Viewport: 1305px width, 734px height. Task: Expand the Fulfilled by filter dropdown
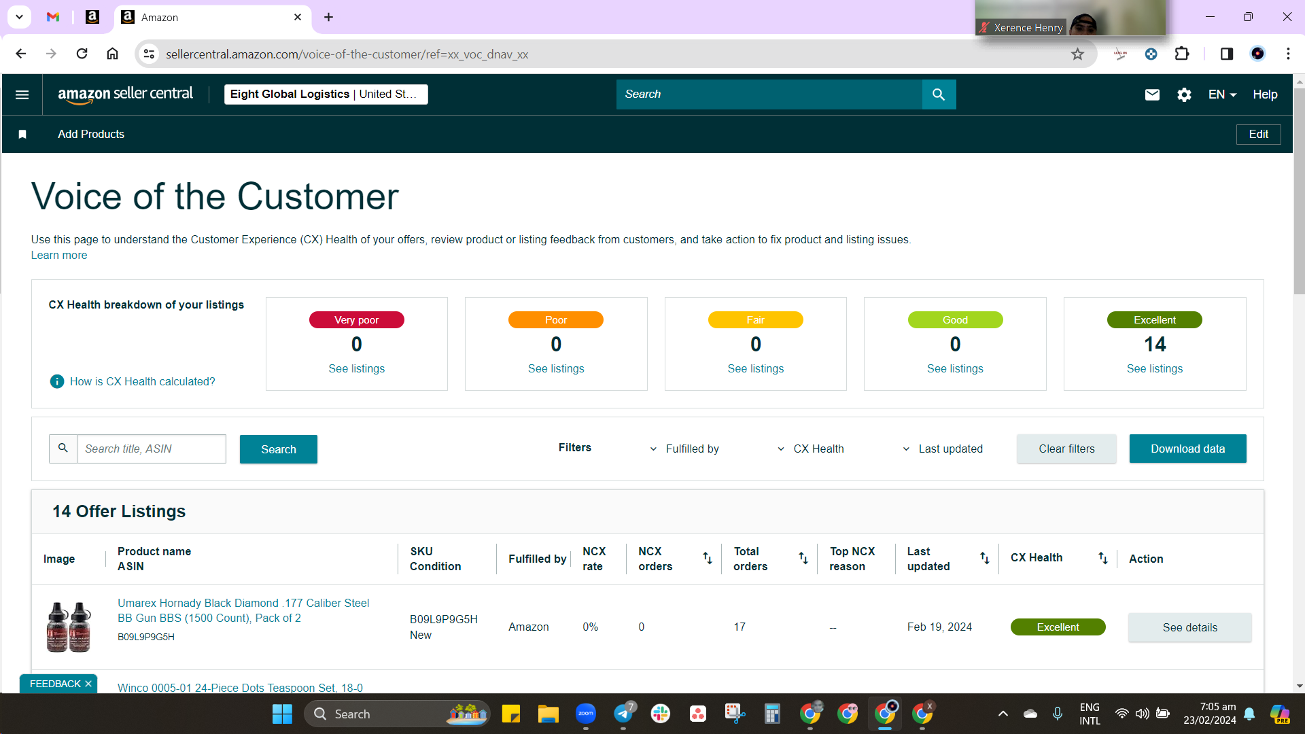(x=684, y=449)
